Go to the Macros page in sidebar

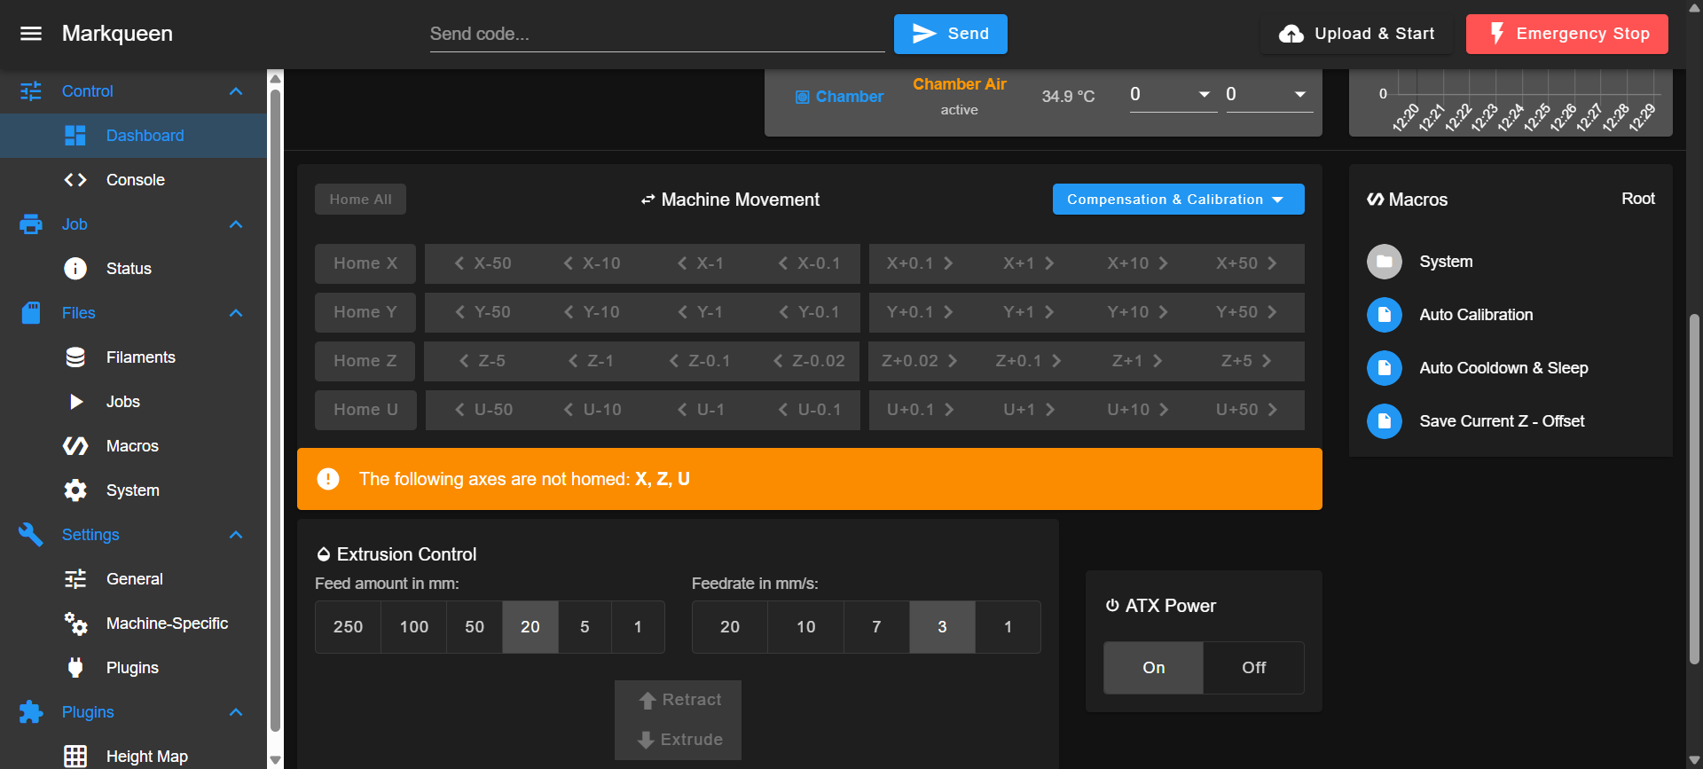[x=133, y=446]
